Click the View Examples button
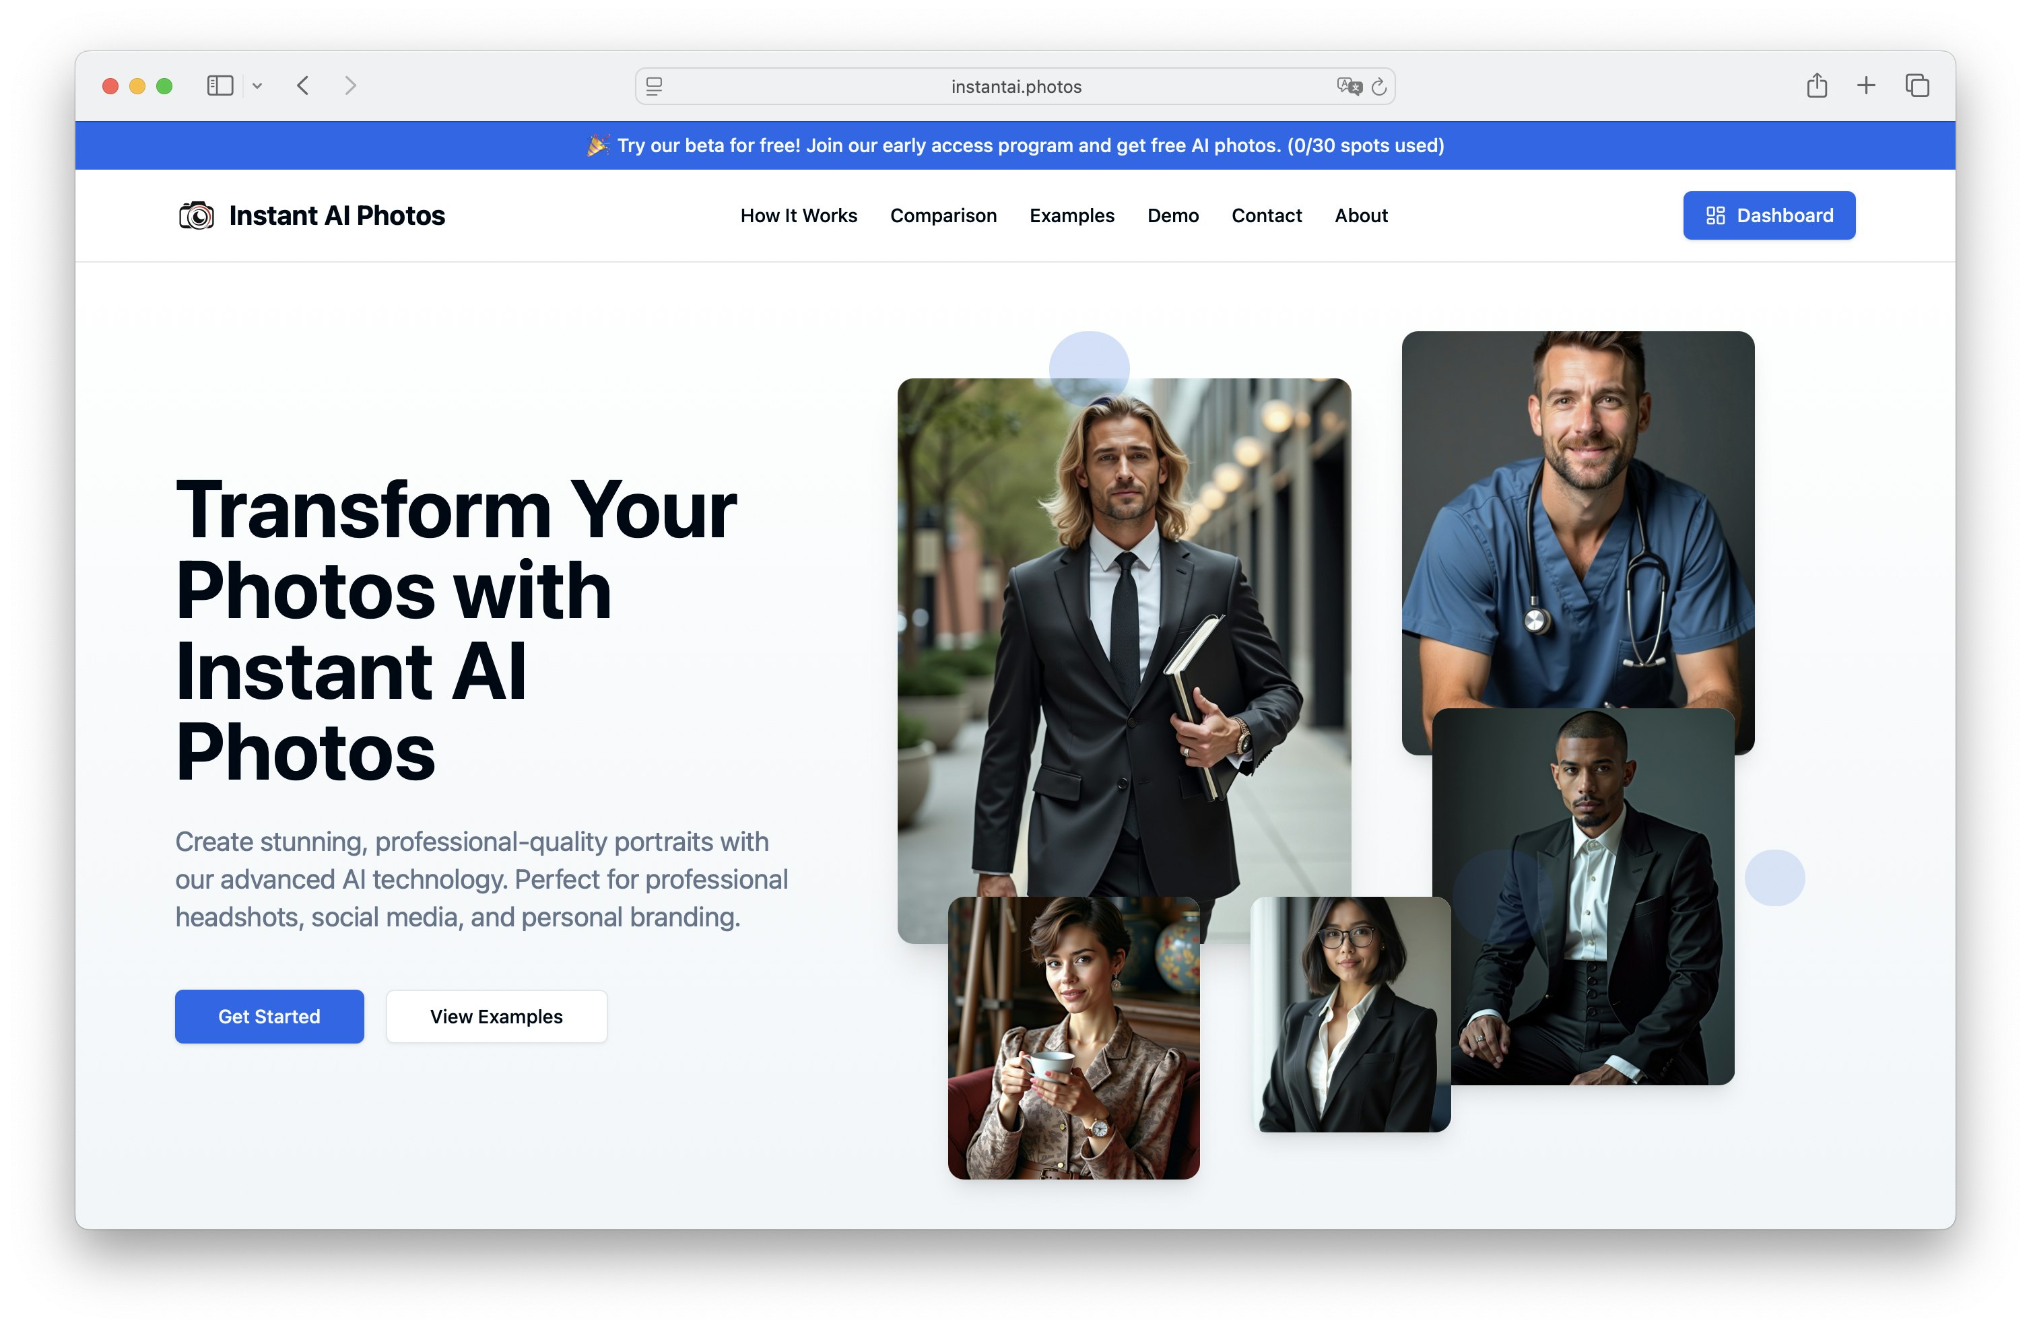The width and height of the screenshot is (2031, 1329). coord(497,1016)
